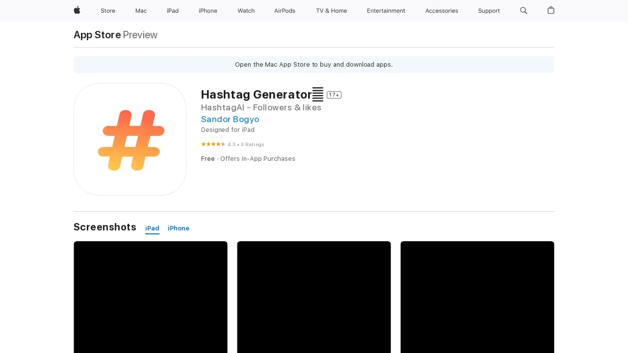The image size is (628, 353).
Task: Click the App Store heading link
Action: click(97, 35)
